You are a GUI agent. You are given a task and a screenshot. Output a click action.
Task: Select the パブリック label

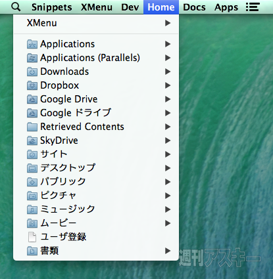pyautogui.click(x=63, y=182)
